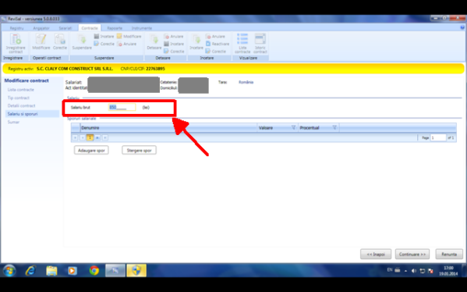Show hidden system tray icons
Viewport: 467px width, 292px height.
(405, 271)
